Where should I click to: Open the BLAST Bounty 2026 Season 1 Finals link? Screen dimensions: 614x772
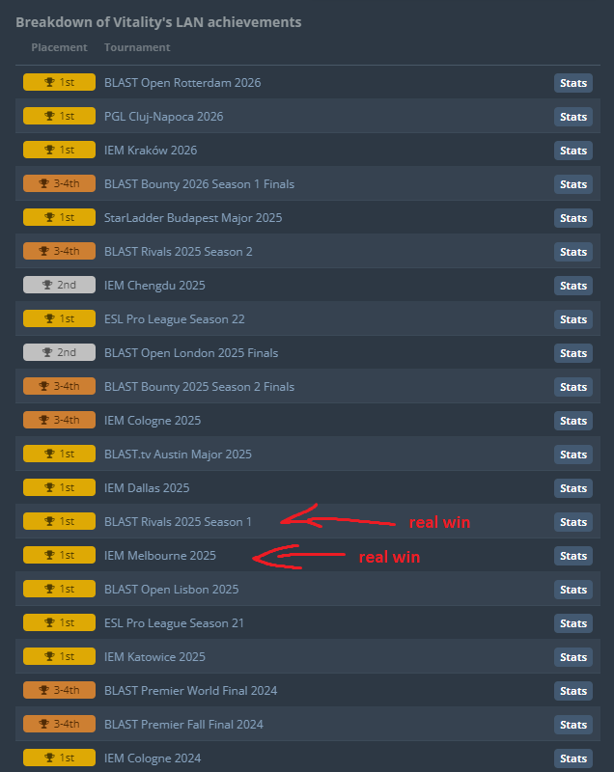199,184
